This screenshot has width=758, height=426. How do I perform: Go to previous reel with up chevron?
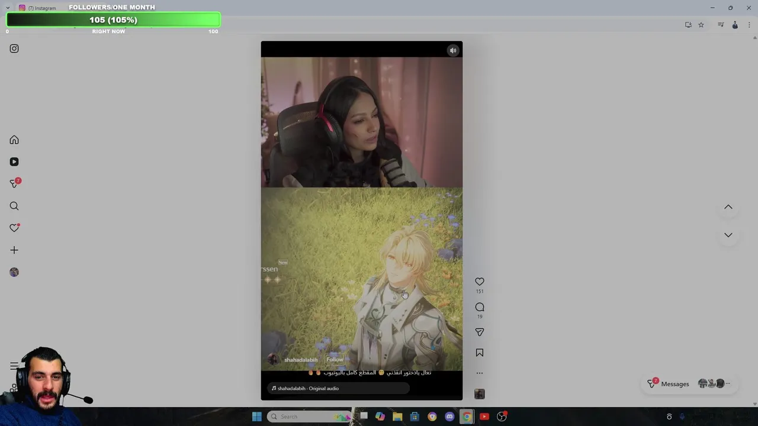(x=728, y=207)
